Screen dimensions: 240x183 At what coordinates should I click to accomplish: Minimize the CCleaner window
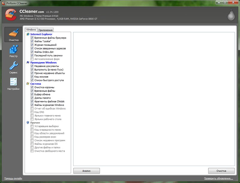tap(219, 2)
